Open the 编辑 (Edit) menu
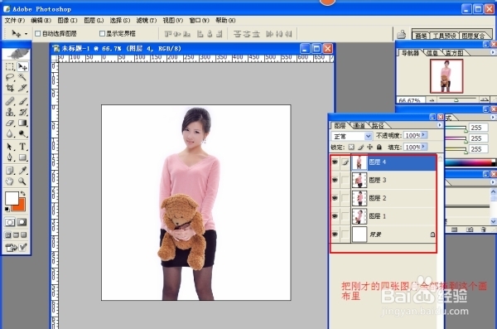Viewport: 497px width, 329px height. (x=41, y=21)
